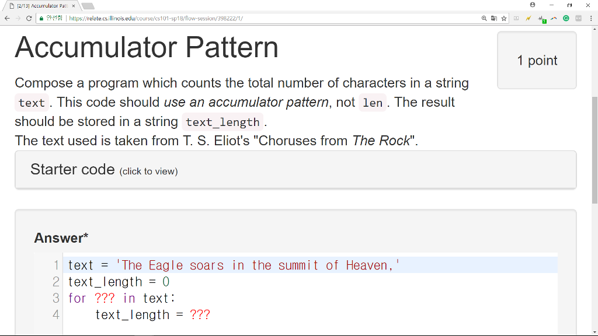This screenshot has height=336, width=598.
Task: Click the inline code 'len' in description
Action: [372, 103]
